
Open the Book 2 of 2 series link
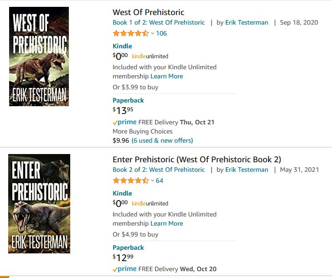[159, 170]
